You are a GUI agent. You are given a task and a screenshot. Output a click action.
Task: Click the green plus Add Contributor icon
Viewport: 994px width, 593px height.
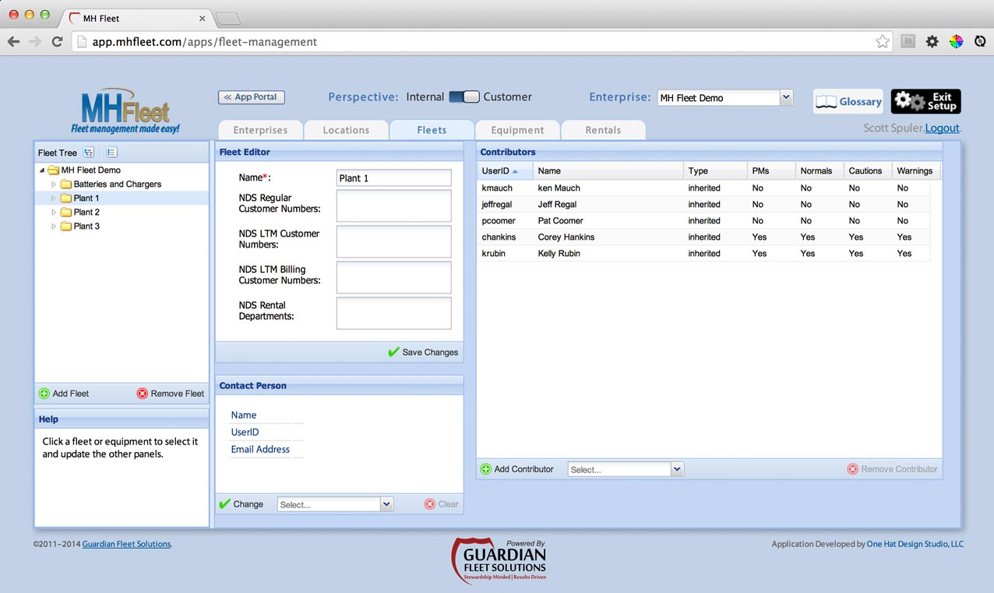[486, 469]
